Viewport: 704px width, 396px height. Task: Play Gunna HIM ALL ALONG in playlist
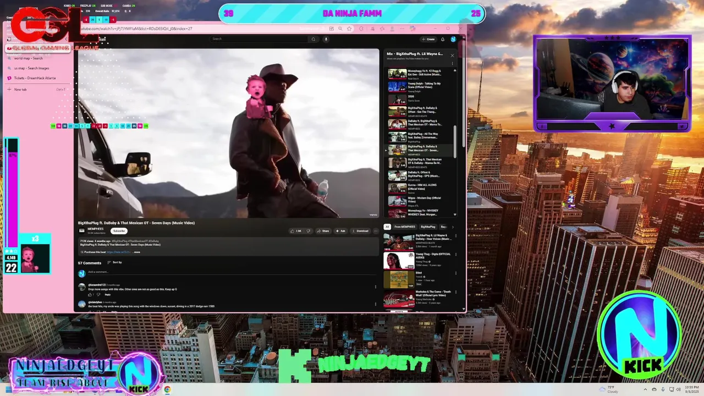tap(420, 189)
